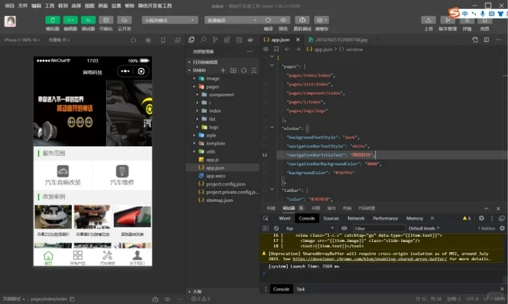508x304 pixels.
Task: Click the new file plus icon
Action: pyautogui.click(x=223, y=70)
